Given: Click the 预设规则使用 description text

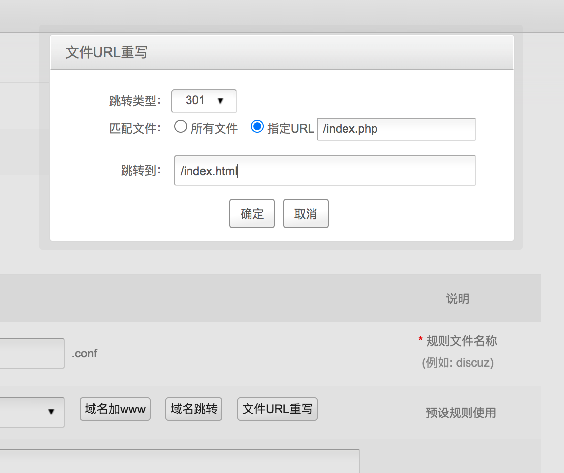Looking at the screenshot, I should coord(461,413).
